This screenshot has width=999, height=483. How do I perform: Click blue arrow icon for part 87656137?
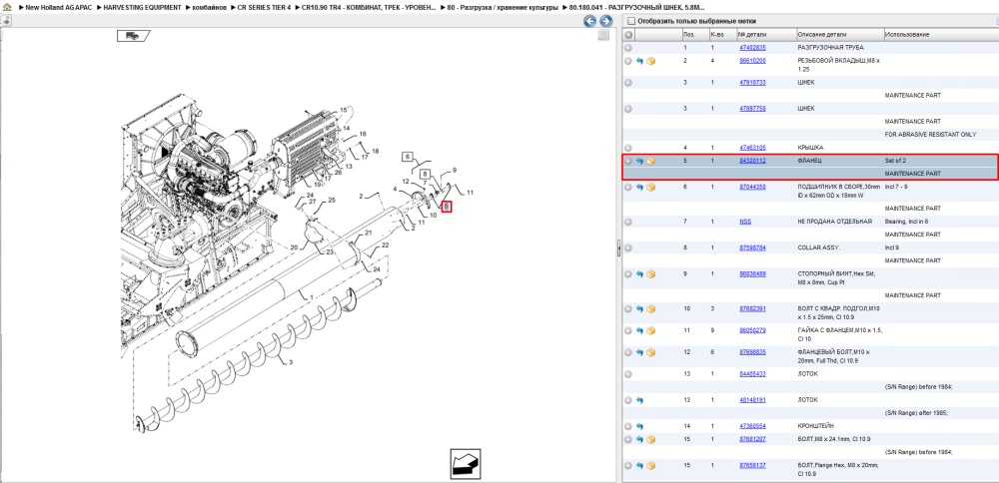[x=639, y=466]
